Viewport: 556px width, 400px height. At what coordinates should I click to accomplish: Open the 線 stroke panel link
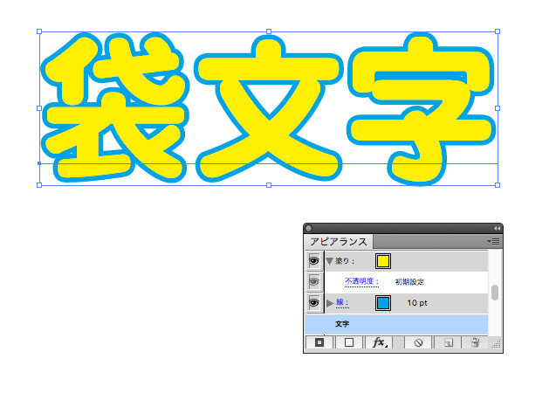(342, 302)
